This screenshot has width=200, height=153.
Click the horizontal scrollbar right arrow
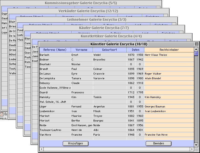pos(192,149)
